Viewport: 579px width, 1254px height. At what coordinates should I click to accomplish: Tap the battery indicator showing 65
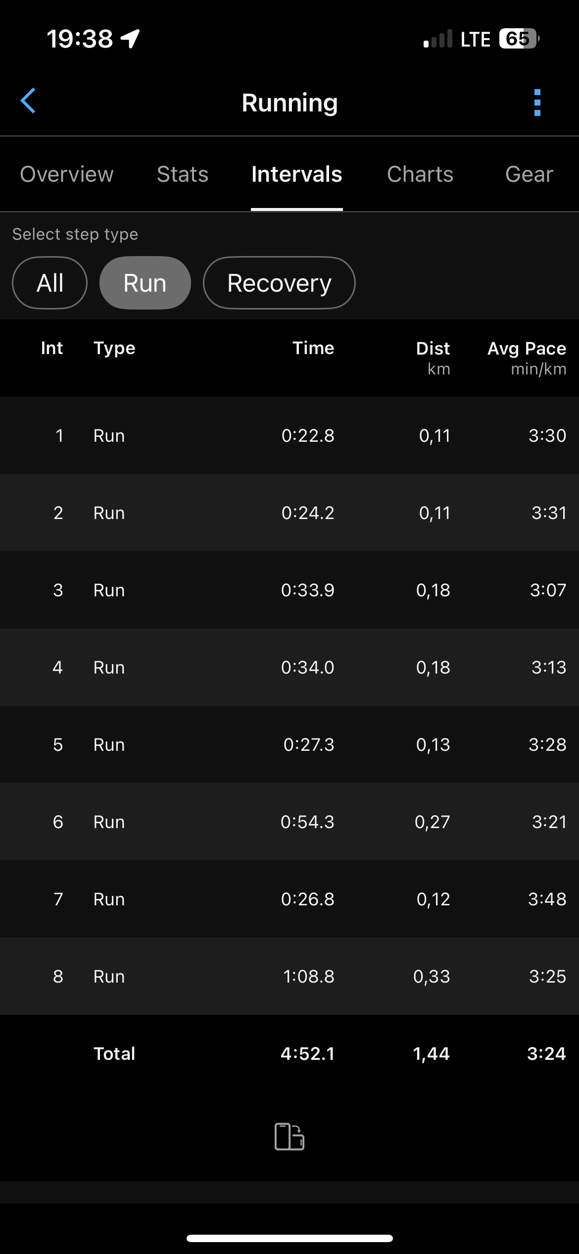519,39
